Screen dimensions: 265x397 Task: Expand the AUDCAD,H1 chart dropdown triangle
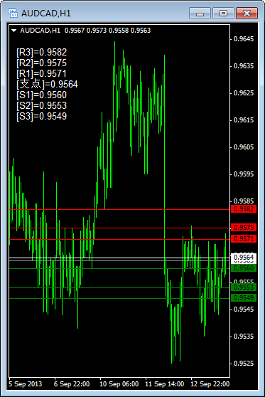click(x=14, y=31)
